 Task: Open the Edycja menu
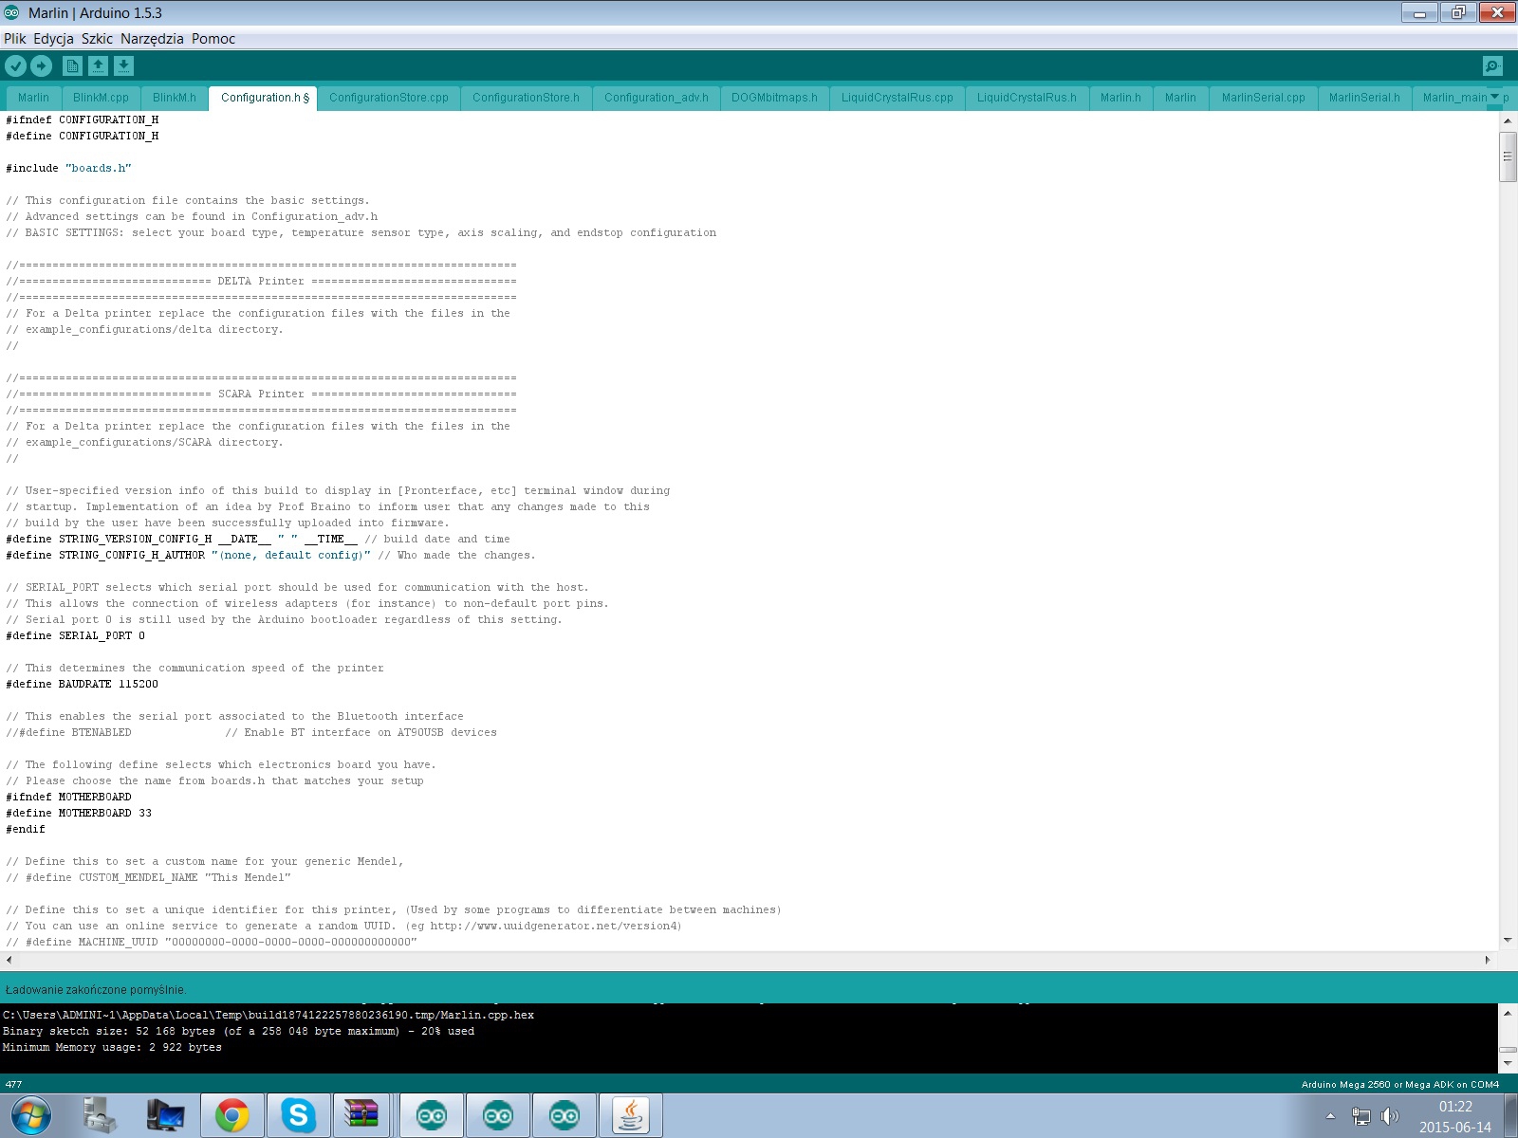coord(53,39)
